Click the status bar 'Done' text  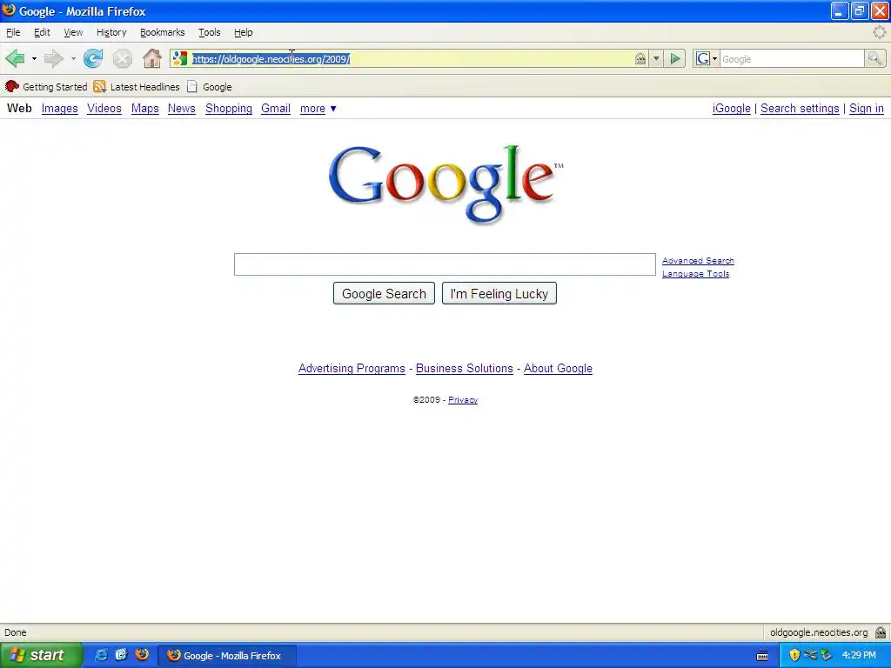(16, 632)
